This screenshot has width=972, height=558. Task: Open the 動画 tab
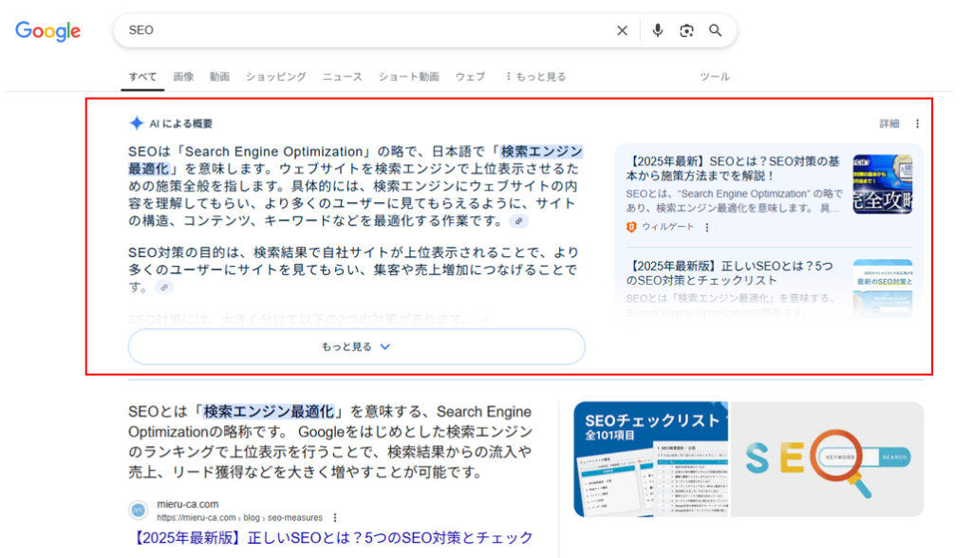point(219,77)
